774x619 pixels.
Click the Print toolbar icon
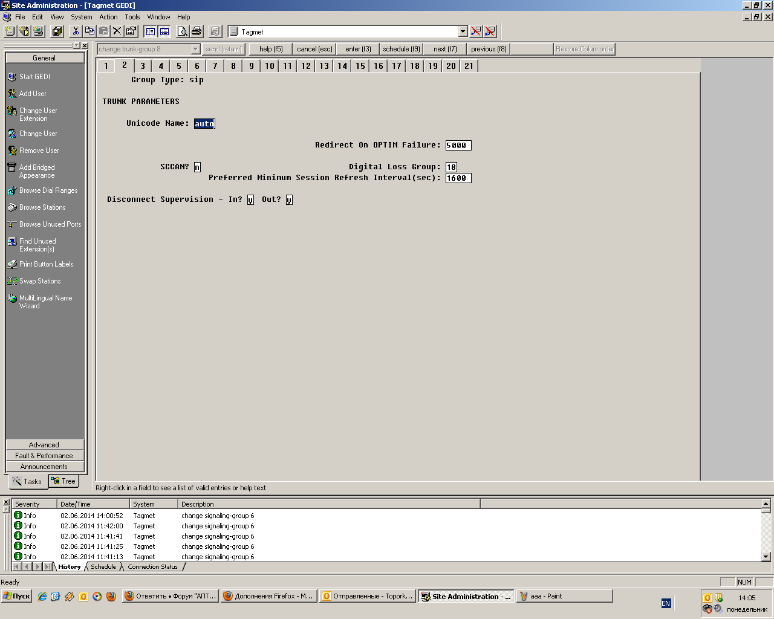pos(197,31)
